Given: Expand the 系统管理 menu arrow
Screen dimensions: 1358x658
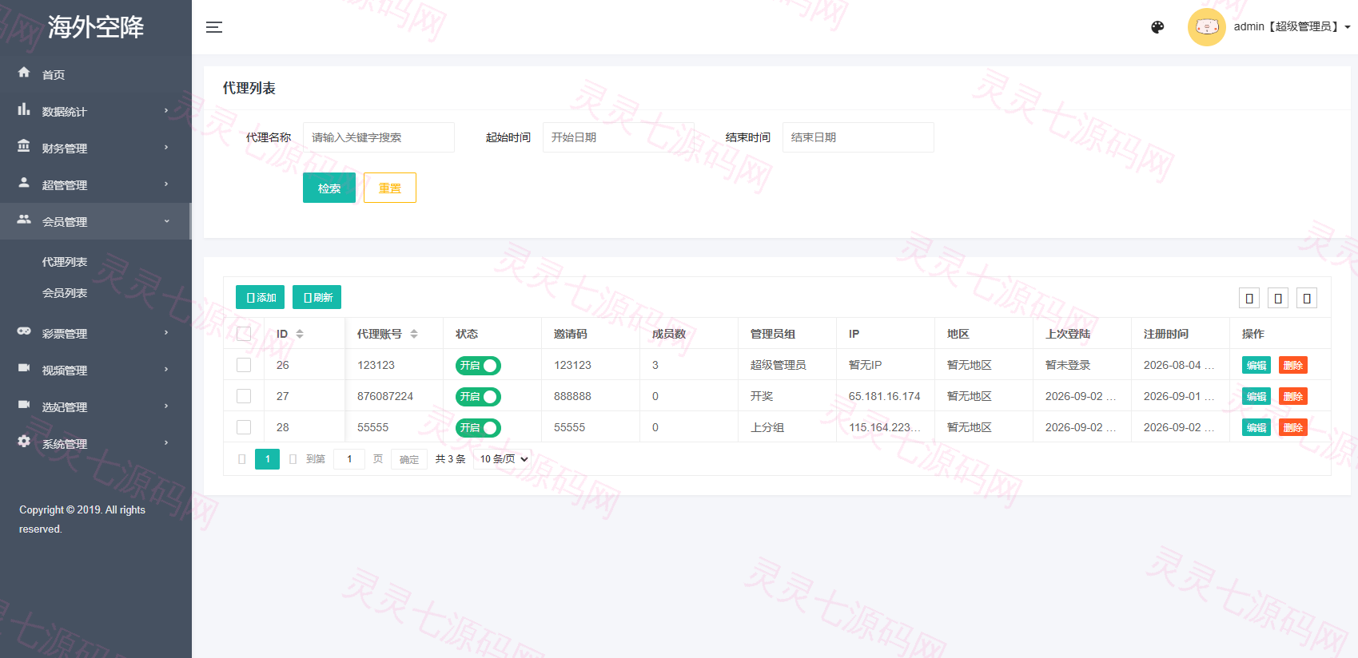Looking at the screenshot, I should pyautogui.click(x=166, y=442).
